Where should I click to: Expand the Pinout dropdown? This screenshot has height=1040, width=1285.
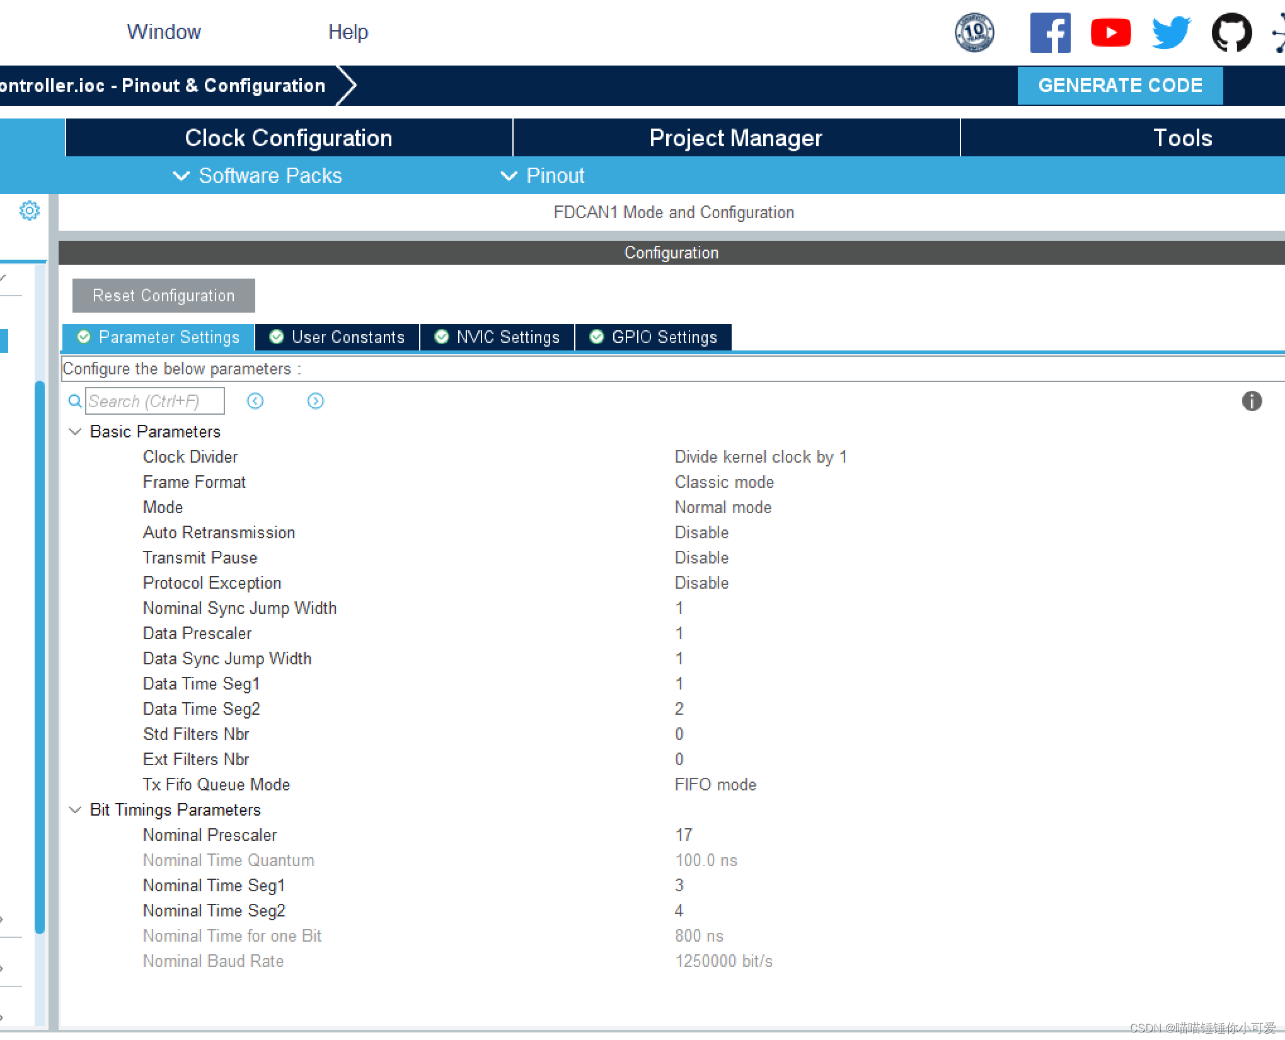tap(543, 175)
